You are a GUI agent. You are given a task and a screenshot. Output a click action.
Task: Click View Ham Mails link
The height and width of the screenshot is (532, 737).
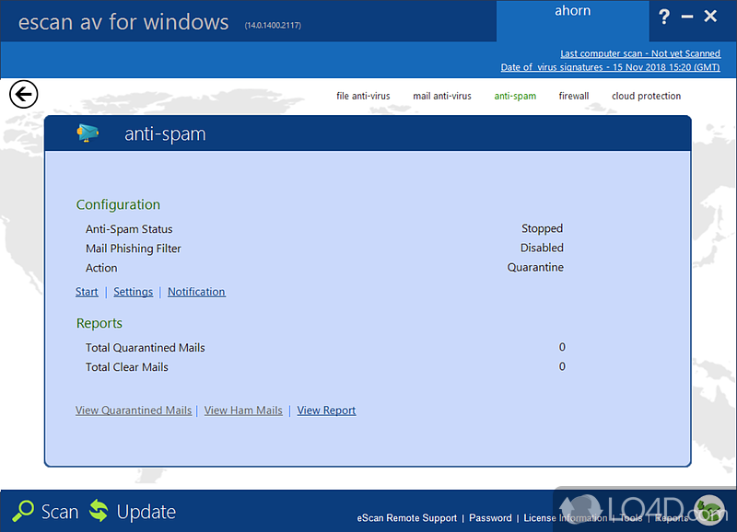243,411
